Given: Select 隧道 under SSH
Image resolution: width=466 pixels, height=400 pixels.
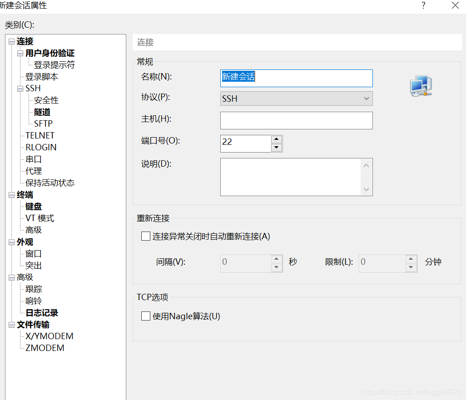Looking at the screenshot, I should pos(42,112).
